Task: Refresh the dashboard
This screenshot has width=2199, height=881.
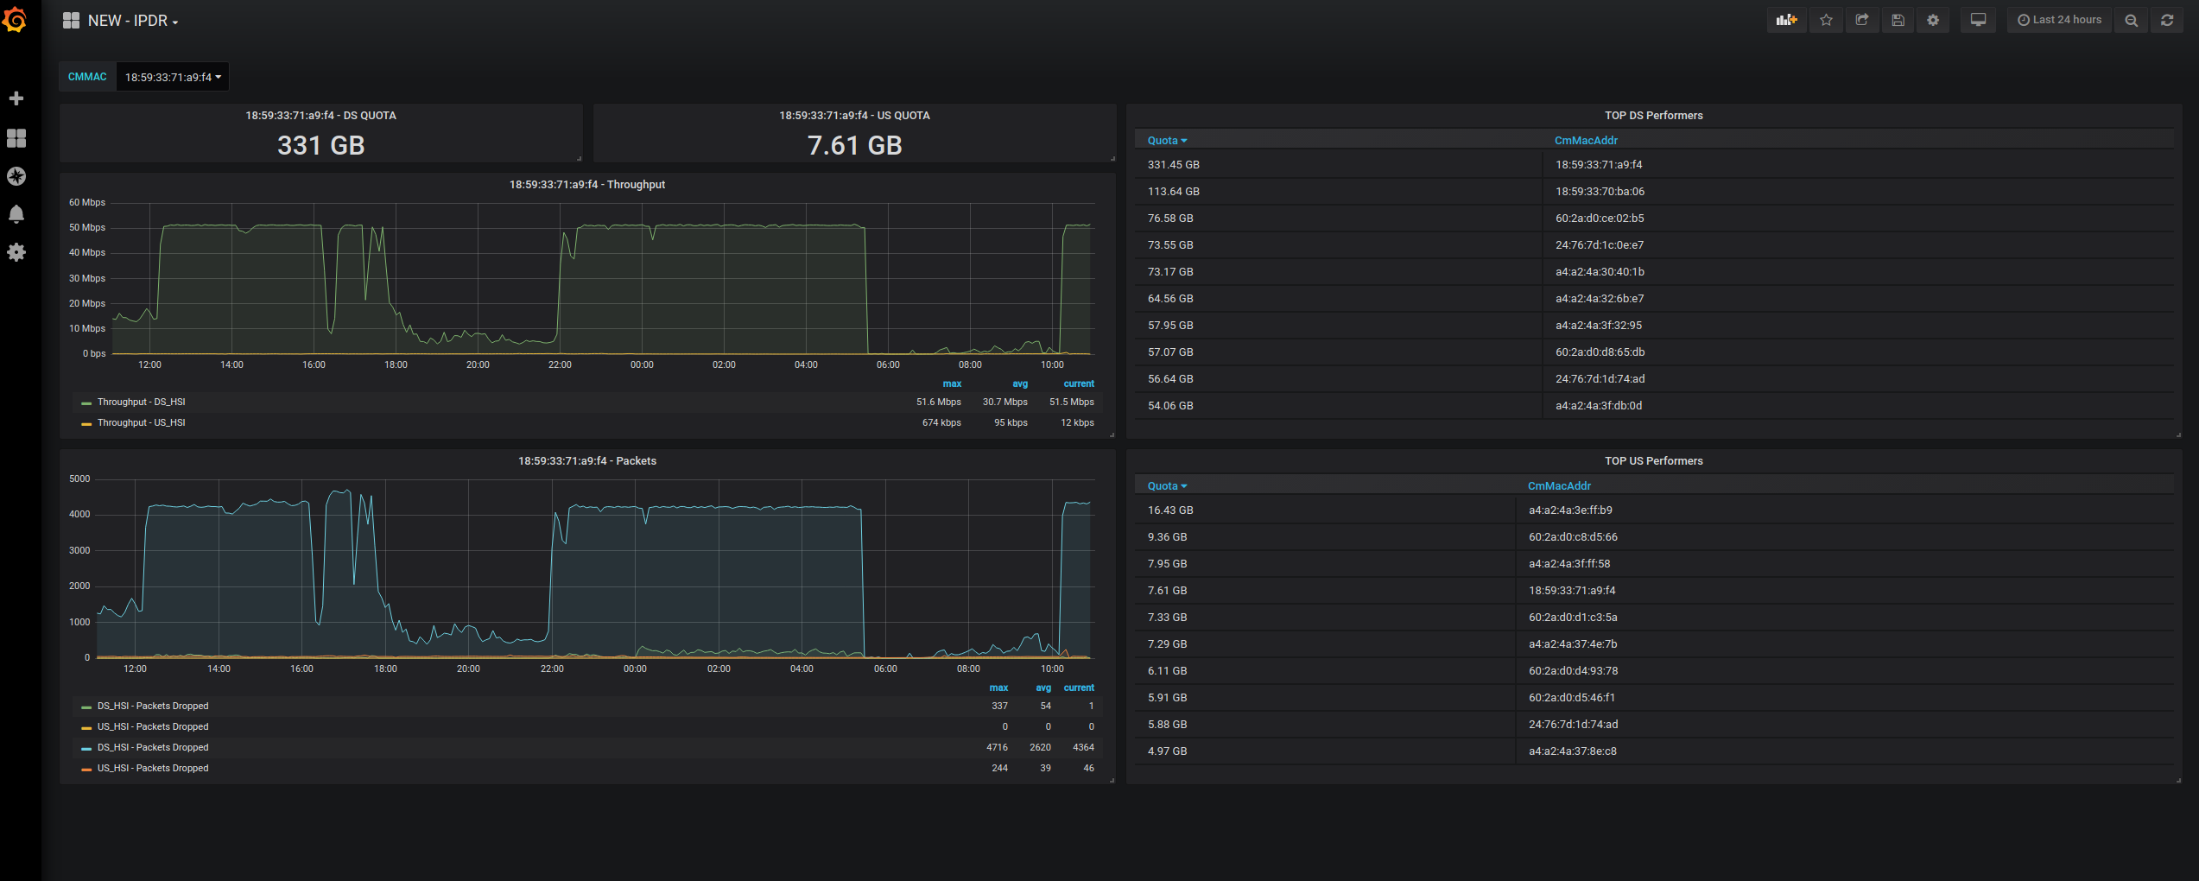Action: 2167,20
